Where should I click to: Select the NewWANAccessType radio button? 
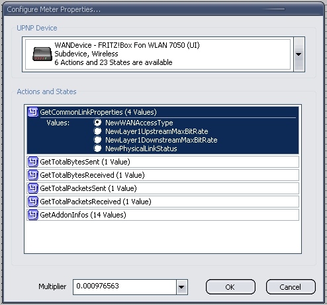tap(97, 123)
